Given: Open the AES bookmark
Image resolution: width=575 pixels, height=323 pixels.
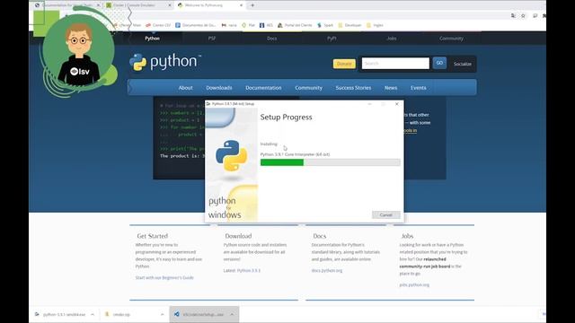Looking at the screenshot, I should click(266, 25).
